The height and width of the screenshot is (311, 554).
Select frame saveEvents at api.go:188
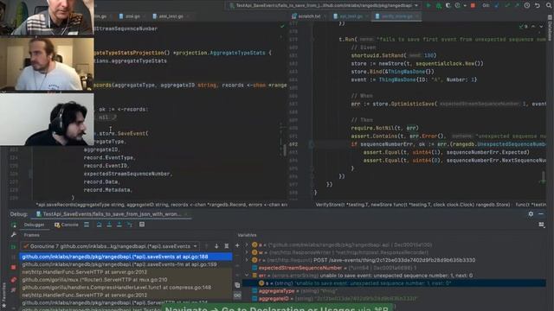pyautogui.click(x=126, y=257)
